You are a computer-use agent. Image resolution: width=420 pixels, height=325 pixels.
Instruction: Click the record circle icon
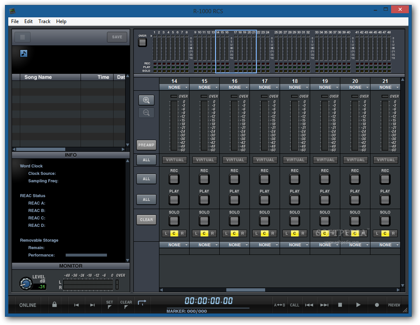[377, 305]
